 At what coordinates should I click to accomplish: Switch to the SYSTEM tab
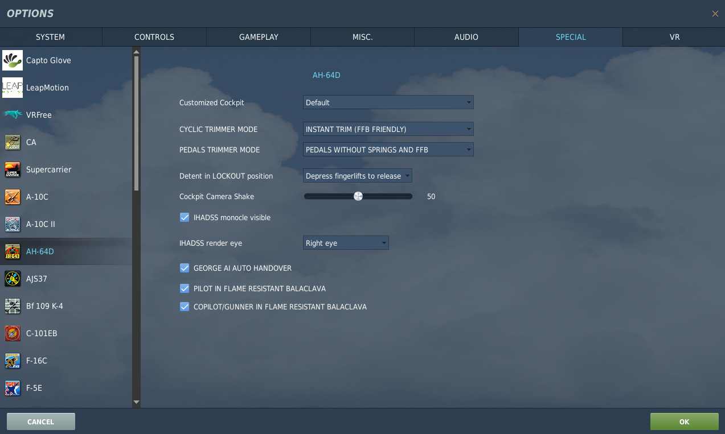[x=51, y=37]
